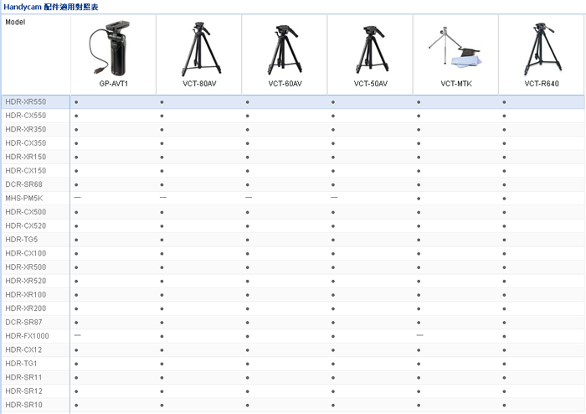Viewport: 586px width, 414px height.
Task: Select the HDR-XR150 row
Action: pyautogui.click(x=293, y=157)
